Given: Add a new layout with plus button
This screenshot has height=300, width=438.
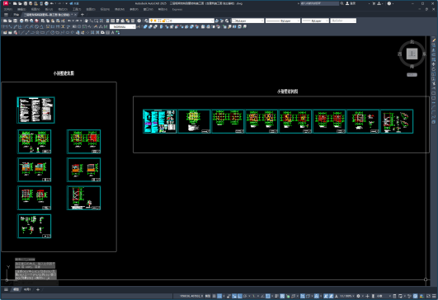Looking at the screenshot, I should [38, 289].
